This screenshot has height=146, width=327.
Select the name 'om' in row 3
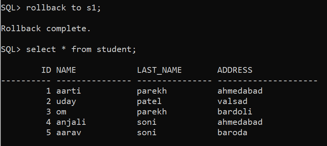pos(61,112)
